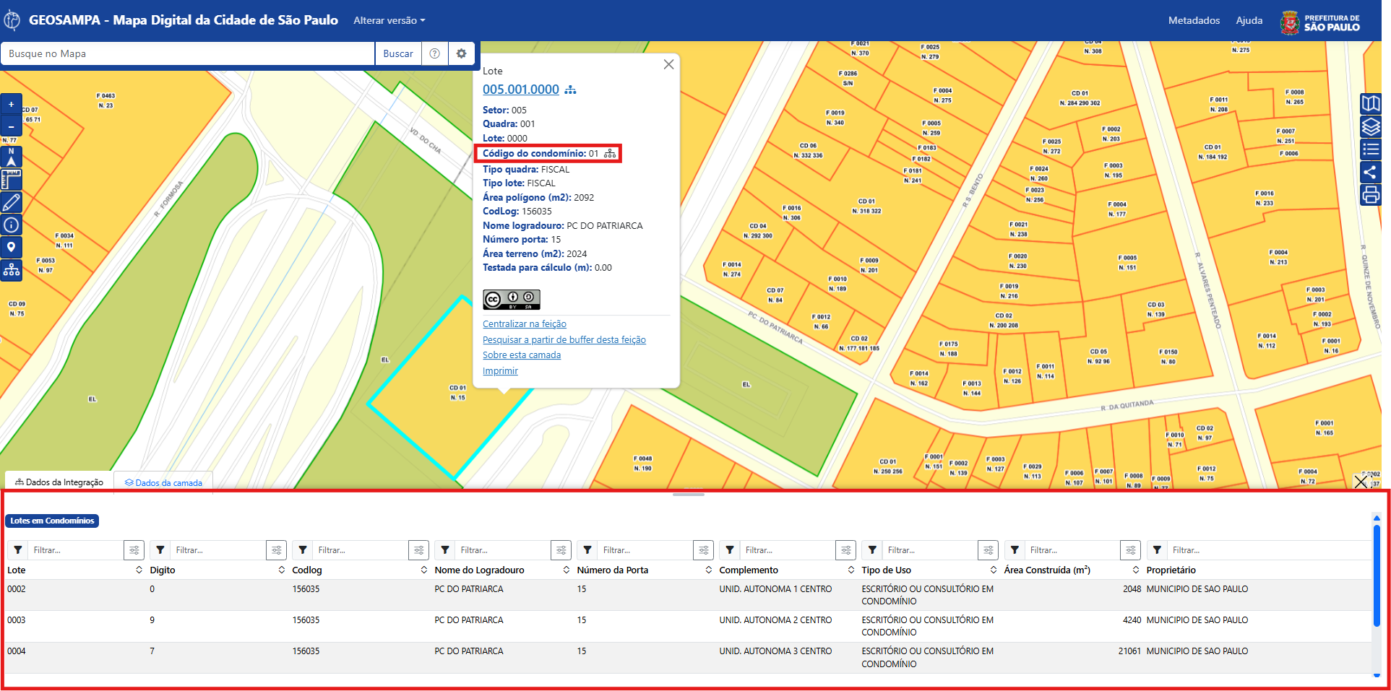Sort the table by Nome do Logradouro
The height and width of the screenshot is (691, 1391).
(x=567, y=570)
